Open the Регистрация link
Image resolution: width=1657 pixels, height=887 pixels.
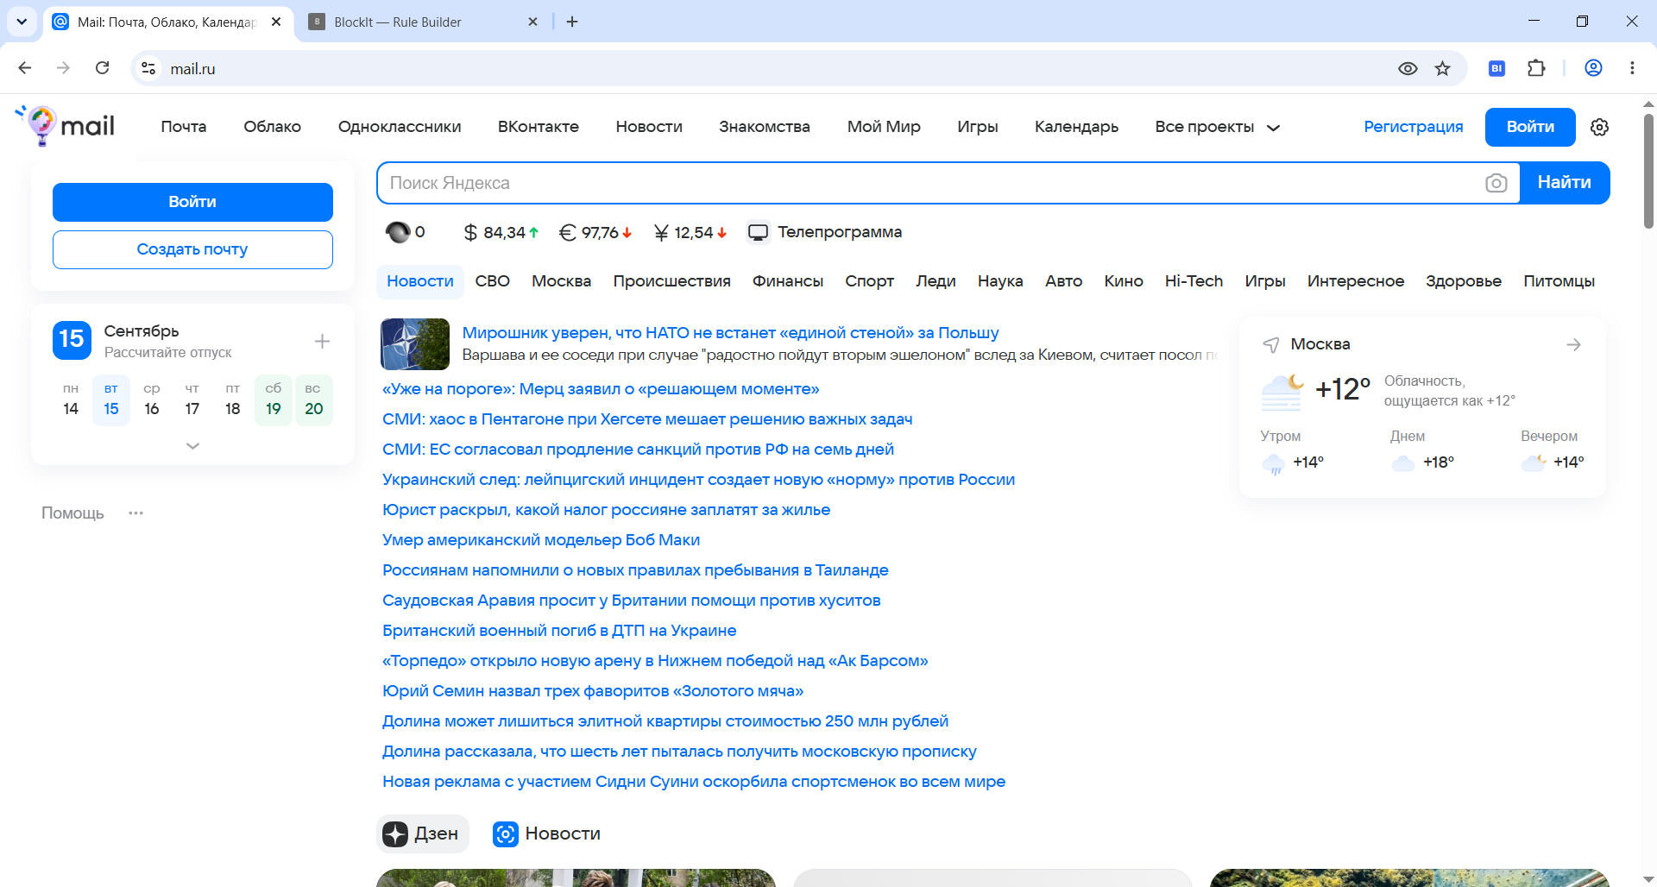point(1413,127)
